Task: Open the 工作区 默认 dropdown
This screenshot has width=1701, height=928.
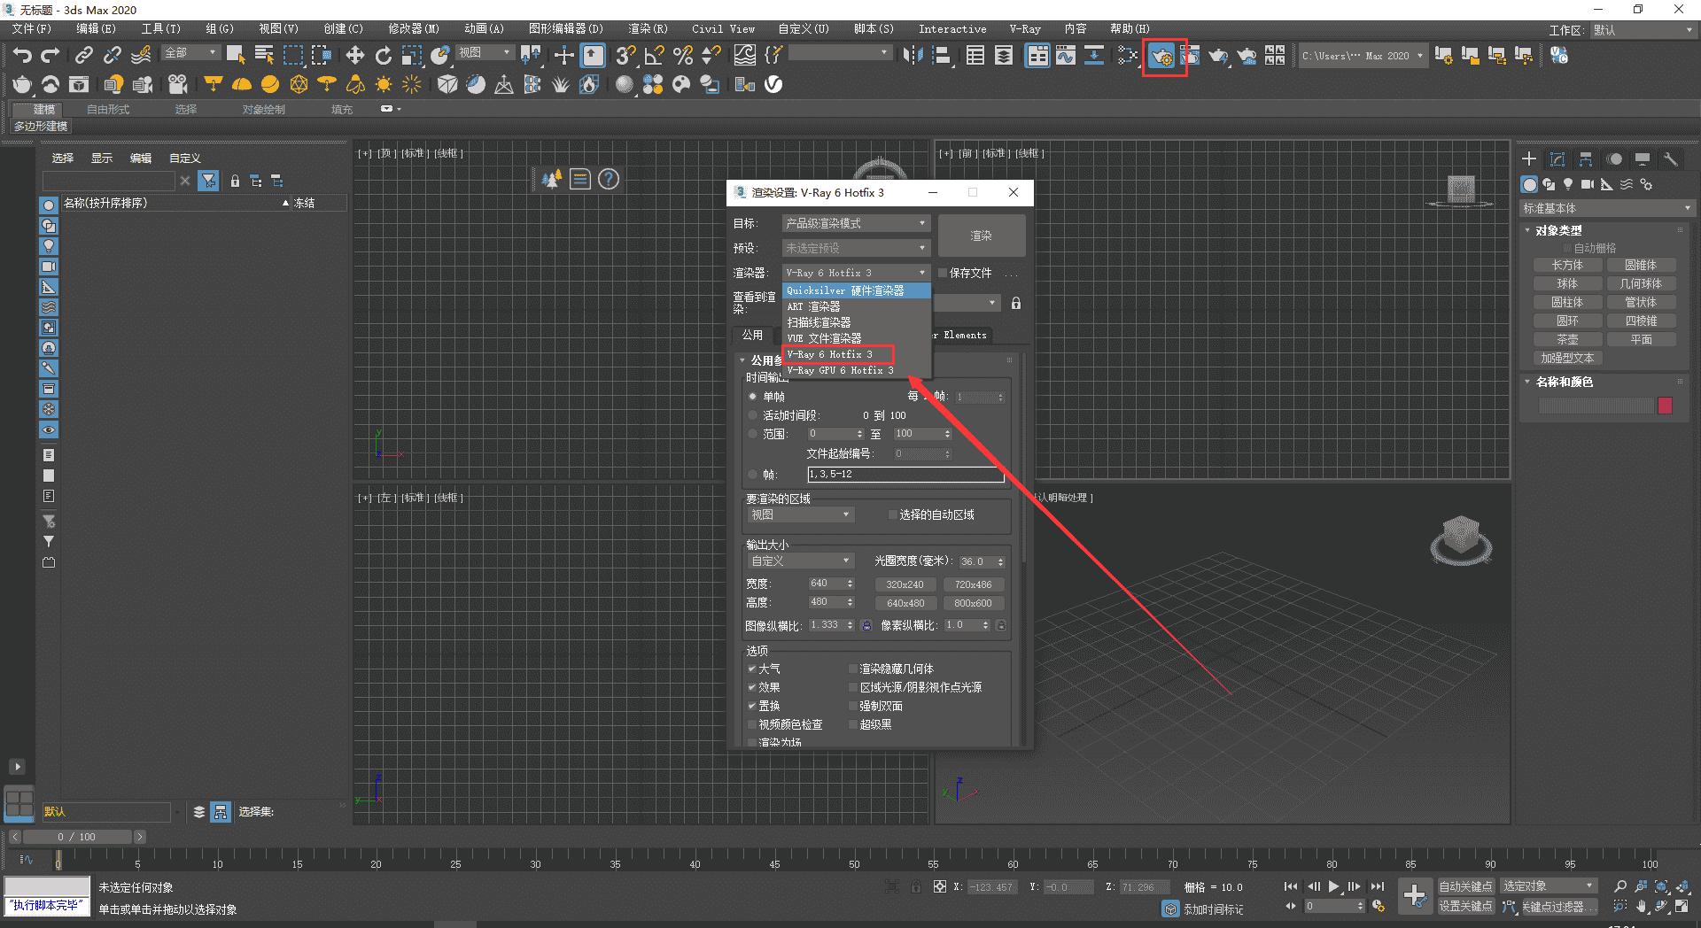Action: click(x=1643, y=30)
